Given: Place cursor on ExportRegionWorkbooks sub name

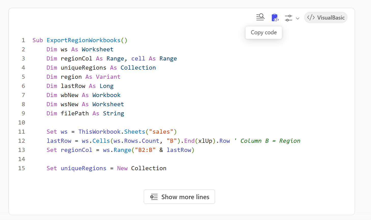Looking at the screenshot, I should coord(83,40).
